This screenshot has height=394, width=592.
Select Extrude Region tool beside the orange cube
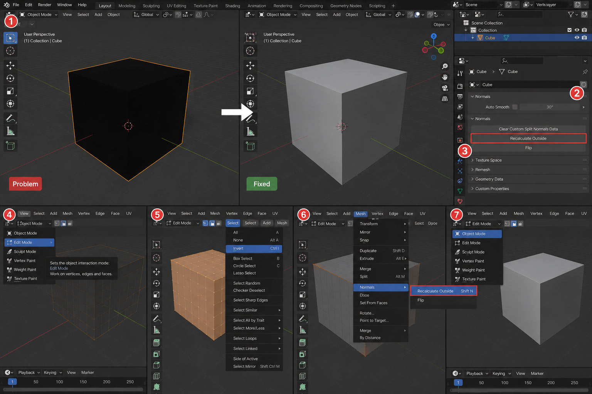156,342
